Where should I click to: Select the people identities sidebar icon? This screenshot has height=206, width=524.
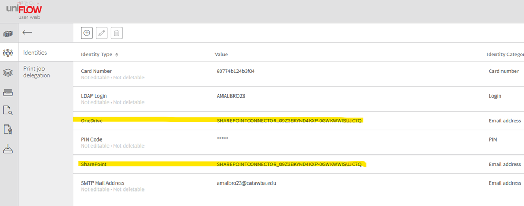8,53
